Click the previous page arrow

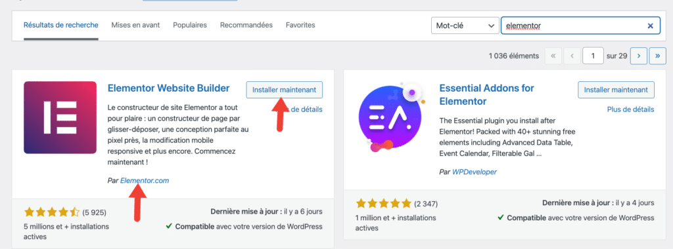572,56
